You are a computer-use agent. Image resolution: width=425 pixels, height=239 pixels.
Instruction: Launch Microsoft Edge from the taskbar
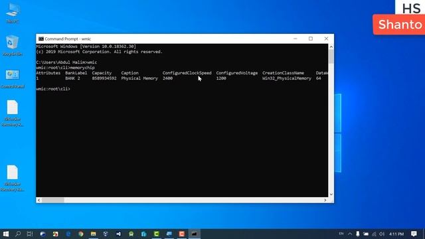click(68, 234)
